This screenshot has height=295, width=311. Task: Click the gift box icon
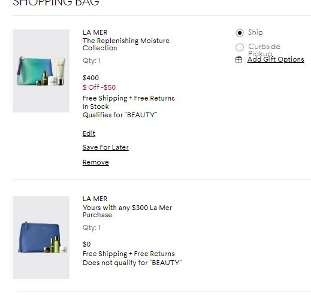pyautogui.click(x=238, y=60)
